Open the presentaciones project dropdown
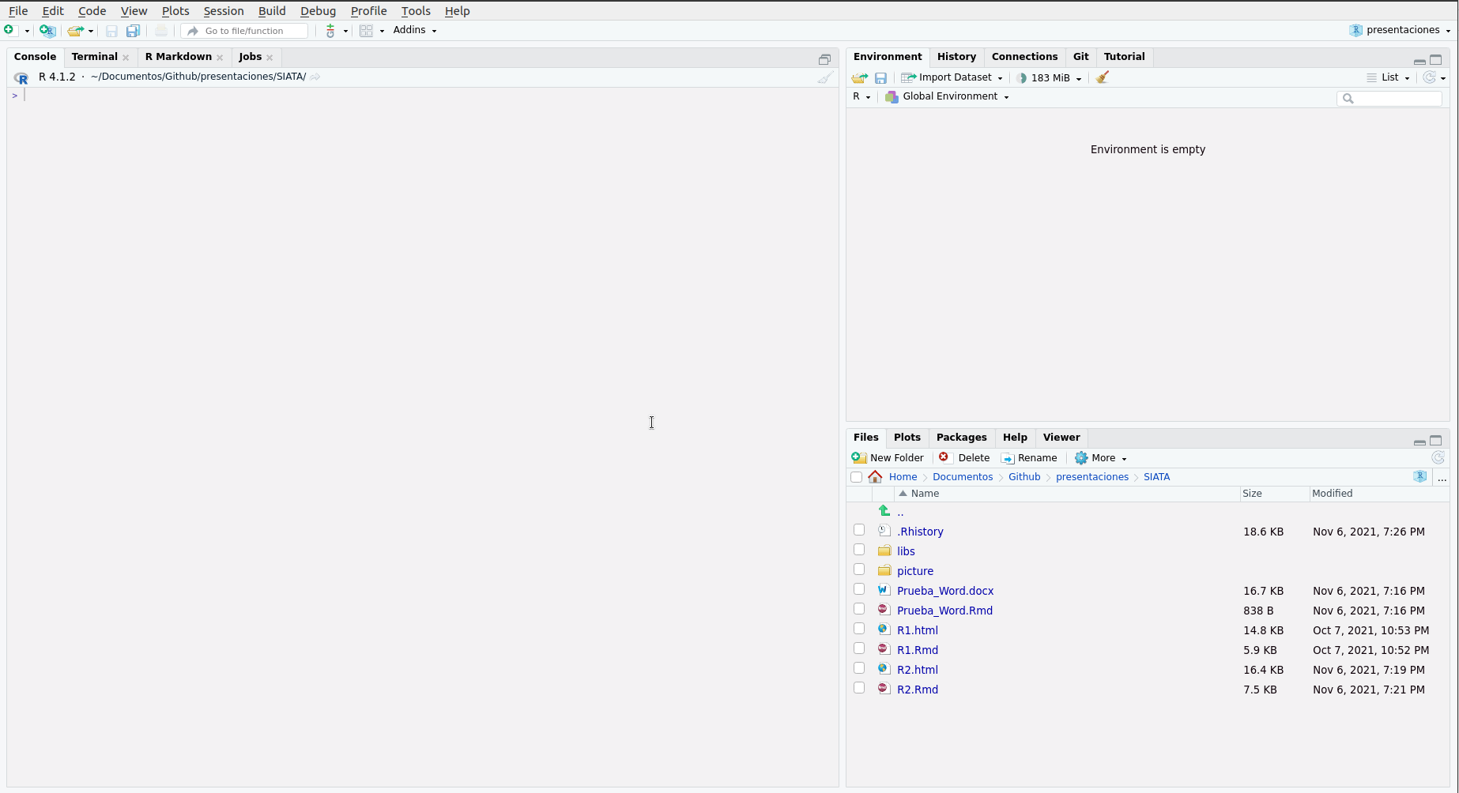Image resolution: width=1459 pixels, height=793 pixels. 1401,30
